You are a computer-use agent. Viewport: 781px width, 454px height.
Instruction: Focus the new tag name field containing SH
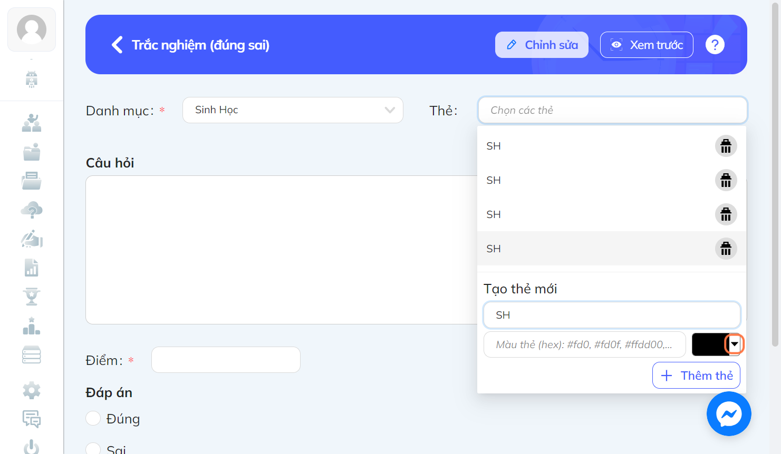pos(612,315)
